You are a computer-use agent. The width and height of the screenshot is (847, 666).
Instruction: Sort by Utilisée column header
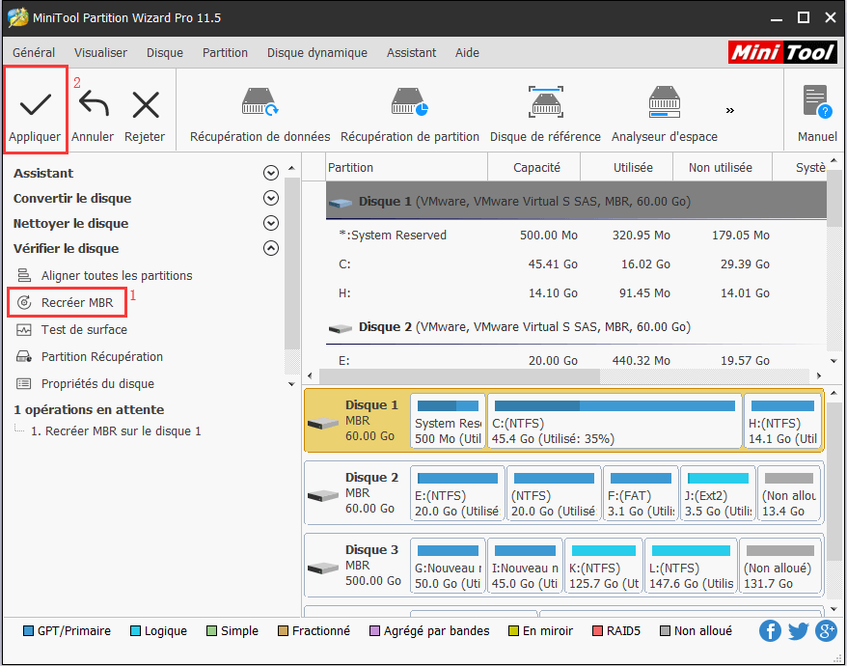[627, 168]
